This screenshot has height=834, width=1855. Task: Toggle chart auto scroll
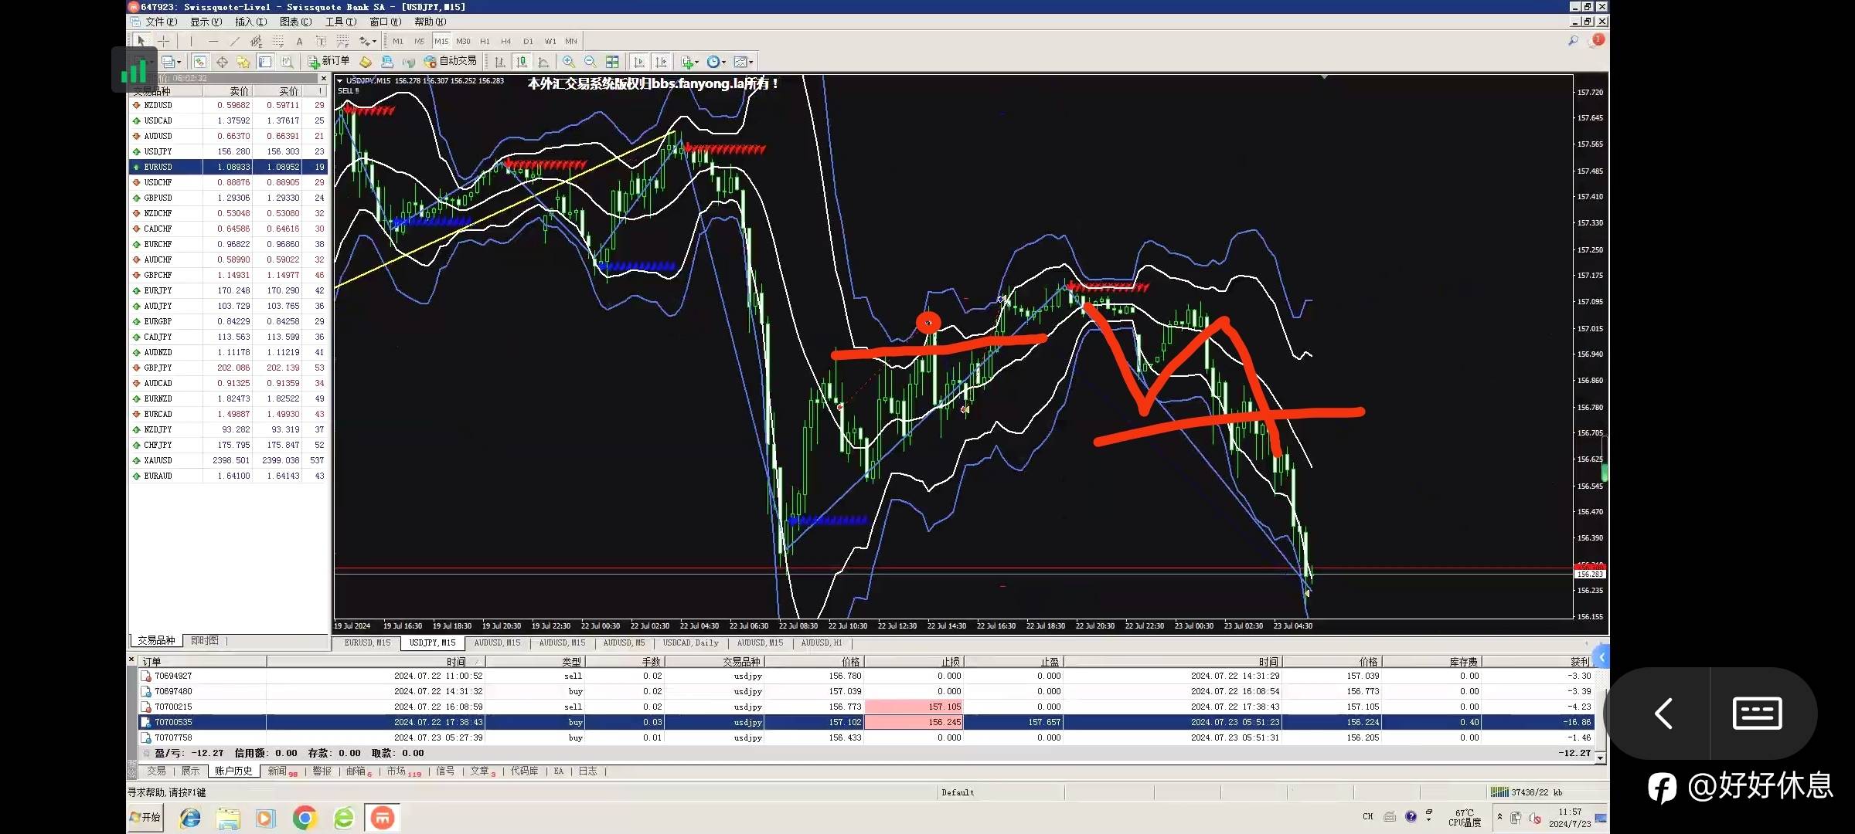coord(638,62)
